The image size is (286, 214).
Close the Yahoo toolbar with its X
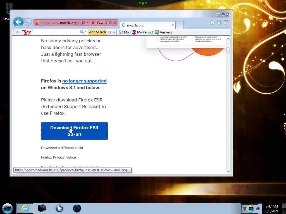[x=17, y=32]
